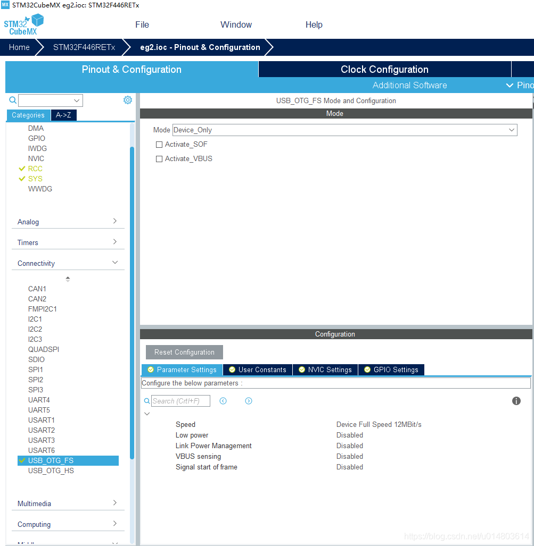Screen dimensions: 534x546
Task: Select the SDIO peripheral
Action: (x=36, y=359)
